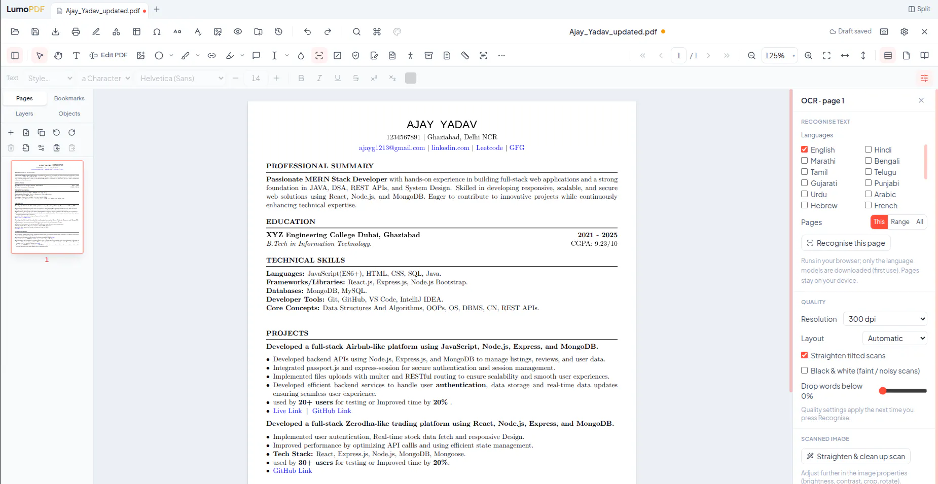Click the more tools ellipsis
The width and height of the screenshot is (938, 484).
pos(502,56)
